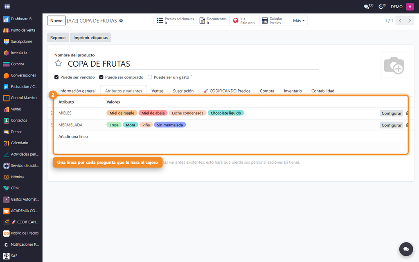The height and width of the screenshot is (262, 419).
Task: Open Dashboard BI app icon
Action: pos(7,19)
